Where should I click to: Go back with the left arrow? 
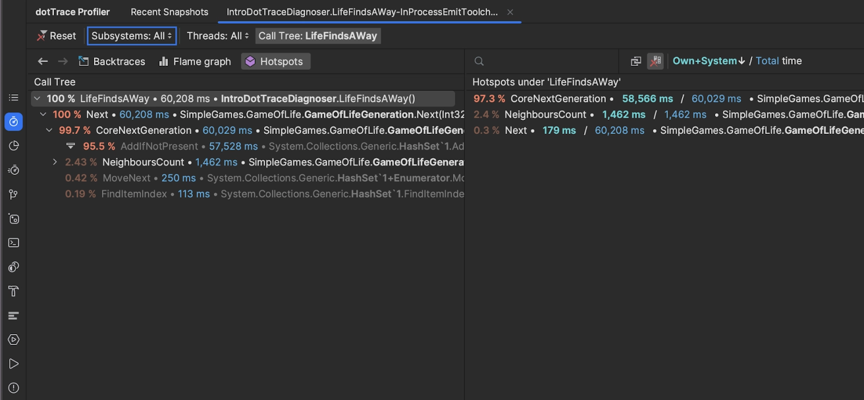(x=43, y=62)
